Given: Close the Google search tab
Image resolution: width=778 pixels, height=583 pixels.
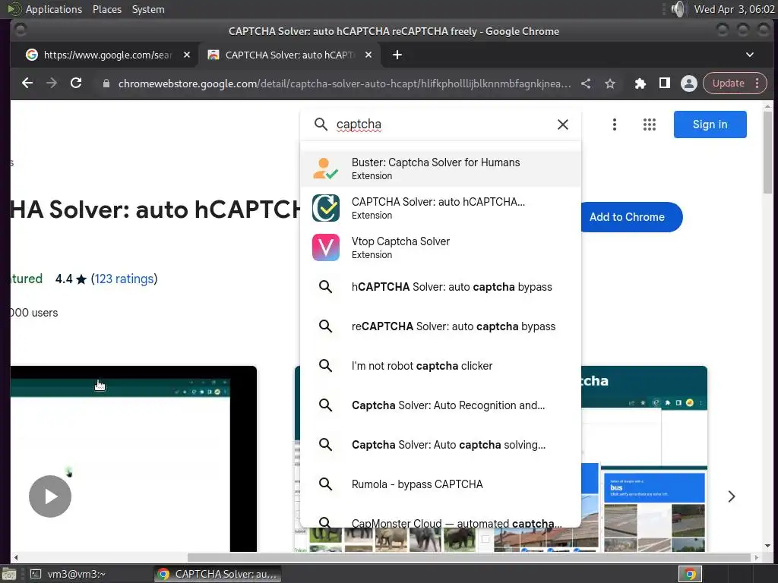Looking at the screenshot, I should point(187,55).
